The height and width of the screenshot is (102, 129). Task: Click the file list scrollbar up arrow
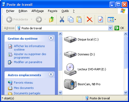pos(126,34)
